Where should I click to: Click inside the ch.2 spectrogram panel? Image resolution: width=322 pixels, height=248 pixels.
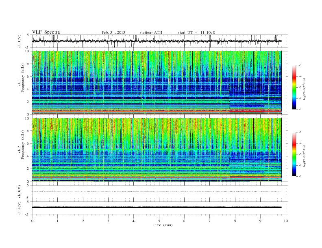pos(157,150)
